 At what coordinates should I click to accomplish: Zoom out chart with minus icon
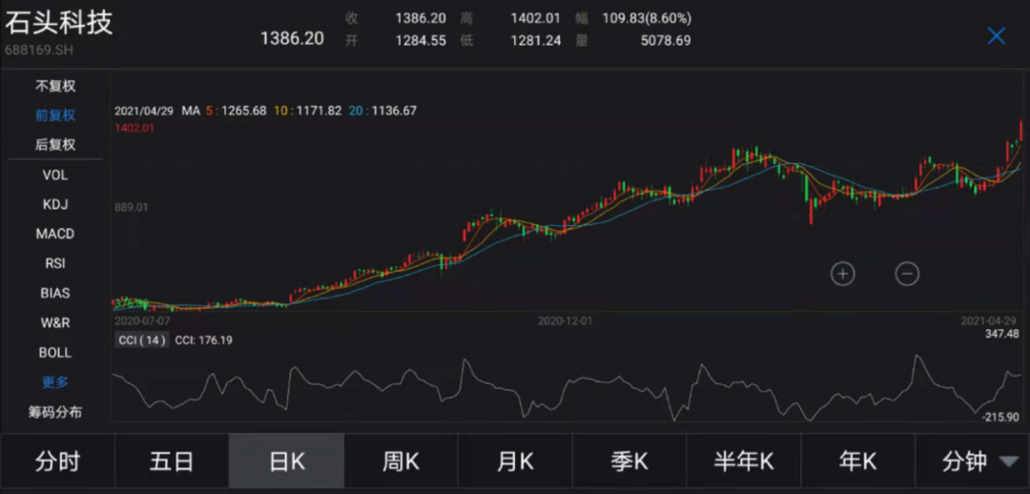[x=907, y=274]
